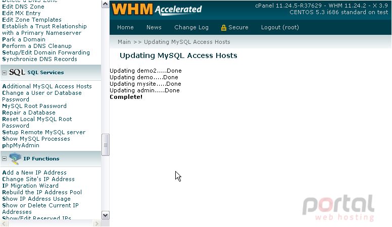Click the 'Updating admin.....Done' line
The height and width of the screenshot is (227, 392).
point(145,90)
